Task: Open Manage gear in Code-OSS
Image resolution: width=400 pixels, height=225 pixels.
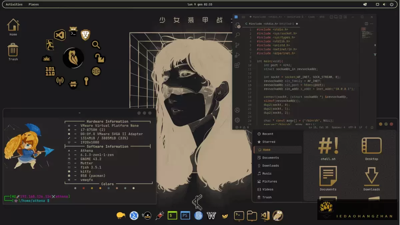Action: (x=237, y=120)
